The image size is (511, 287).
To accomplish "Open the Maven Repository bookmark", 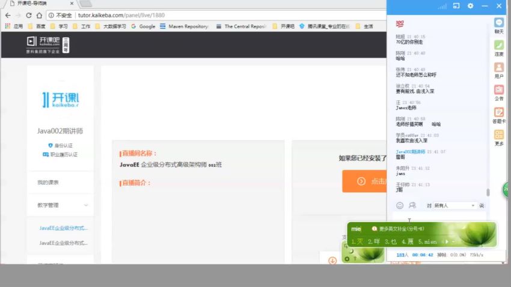I will (185, 26).
